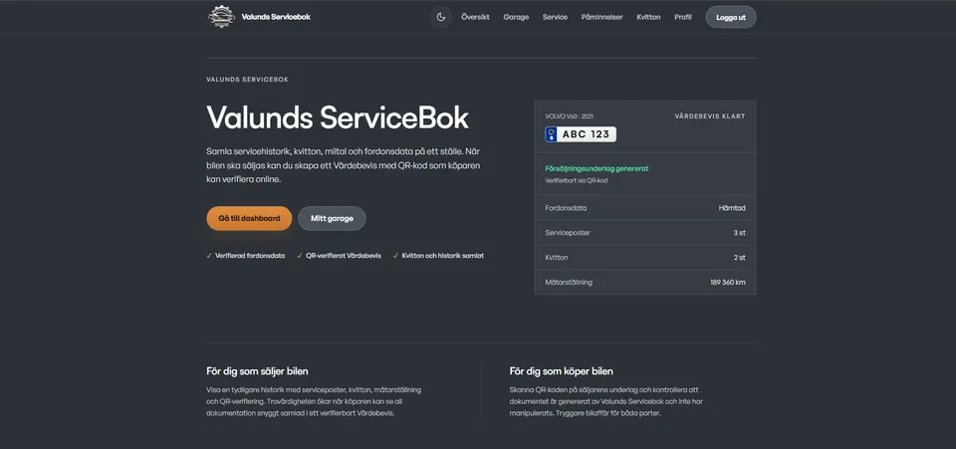Screen dimensions: 956x449
Task: Click the small VALUNDS SERVICEBOK eyebrow label
Action: (248, 80)
